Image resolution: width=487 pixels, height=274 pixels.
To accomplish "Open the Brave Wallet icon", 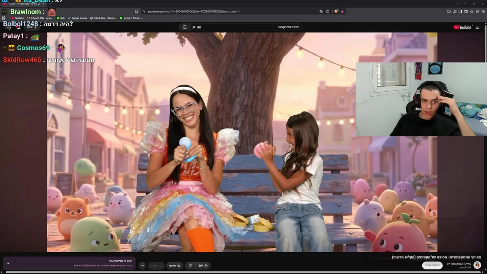I will [x=466, y=11].
